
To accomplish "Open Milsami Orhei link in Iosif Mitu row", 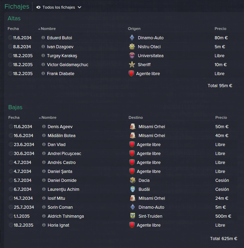I will (x=152, y=198).
